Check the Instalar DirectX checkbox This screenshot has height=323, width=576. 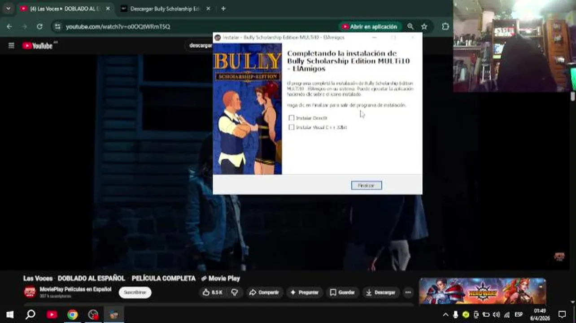point(292,118)
